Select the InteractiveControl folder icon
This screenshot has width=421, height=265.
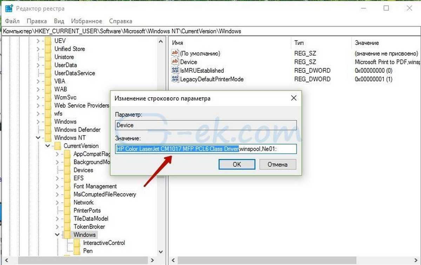77,243
